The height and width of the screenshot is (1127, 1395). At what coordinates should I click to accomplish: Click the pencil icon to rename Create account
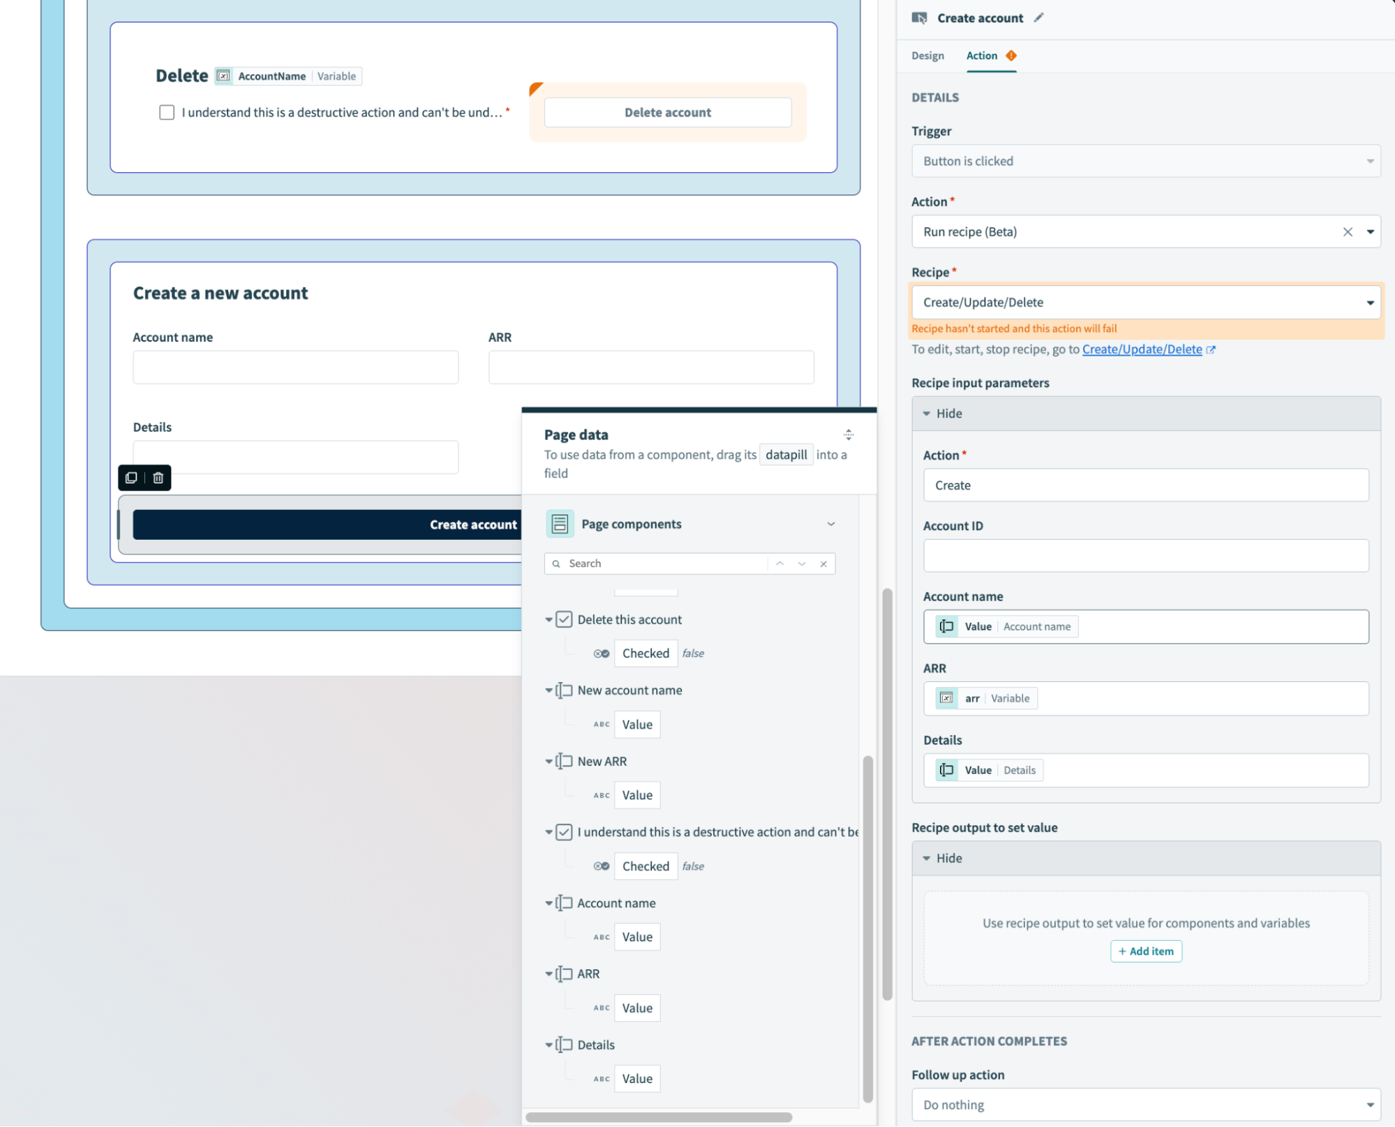[x=1039, y=18]
